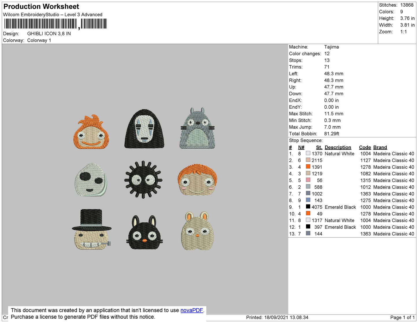The width and height of the screenshot is (418, 323).
Task: Click the St. column header
Action: point(319,147)
